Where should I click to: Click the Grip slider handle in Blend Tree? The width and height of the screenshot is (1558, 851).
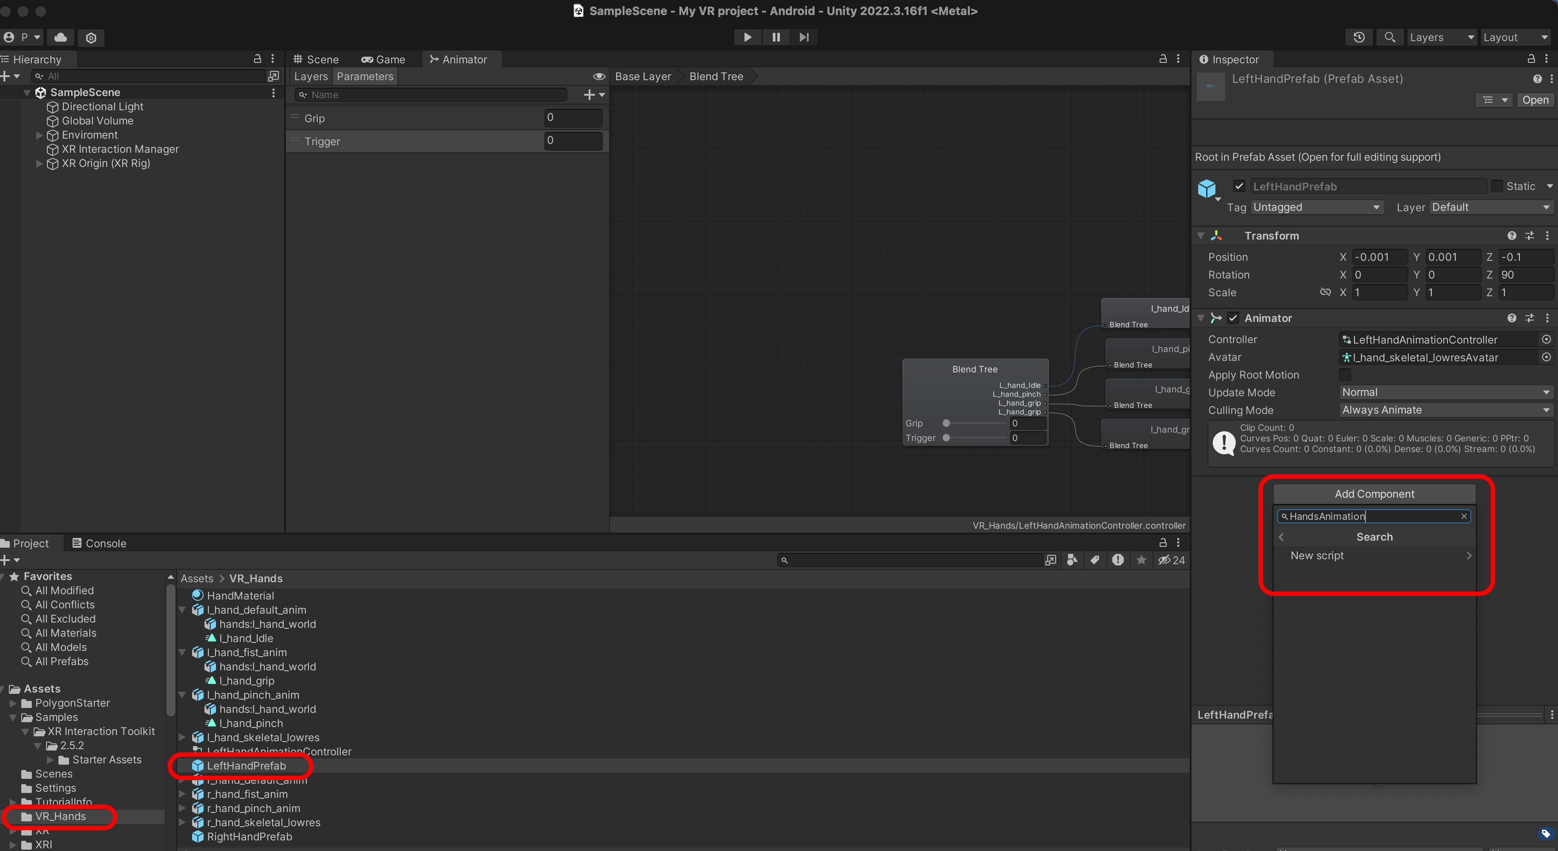947,423
